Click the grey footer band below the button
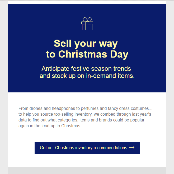Screen dimensions: 174x174 [87, 171]
